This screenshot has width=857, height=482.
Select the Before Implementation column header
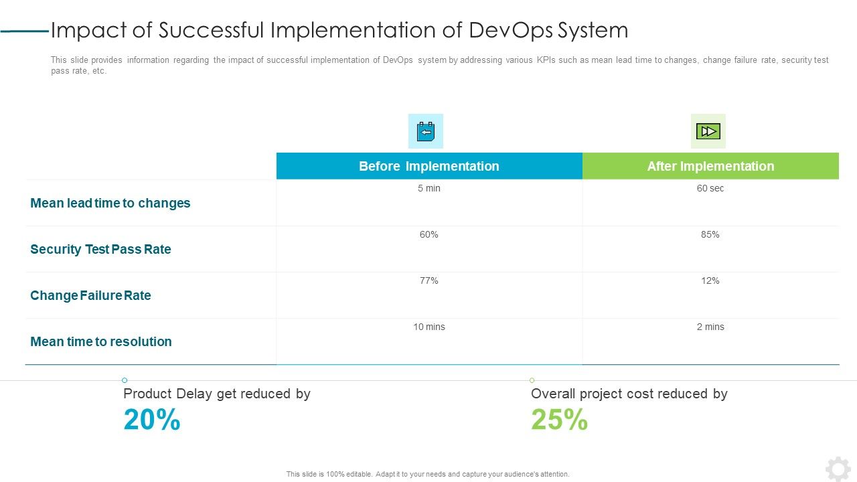[x=429, y=166]
